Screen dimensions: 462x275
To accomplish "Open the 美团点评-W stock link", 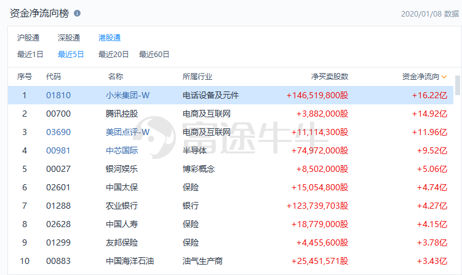I will pos(127,132).
